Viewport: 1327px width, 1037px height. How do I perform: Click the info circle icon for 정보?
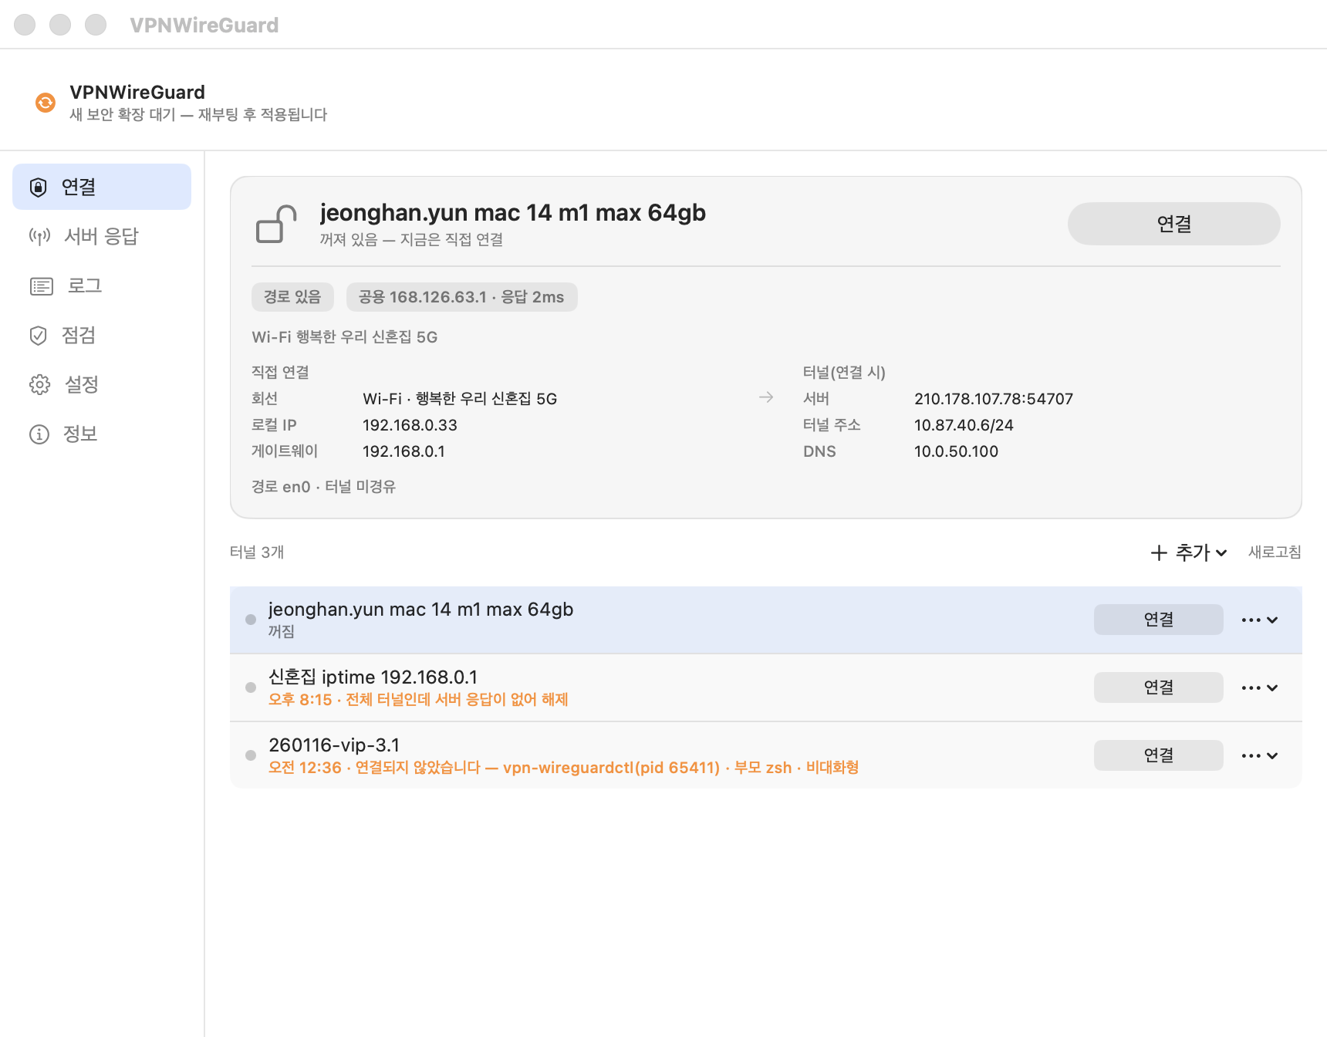(x=39, y=434)
